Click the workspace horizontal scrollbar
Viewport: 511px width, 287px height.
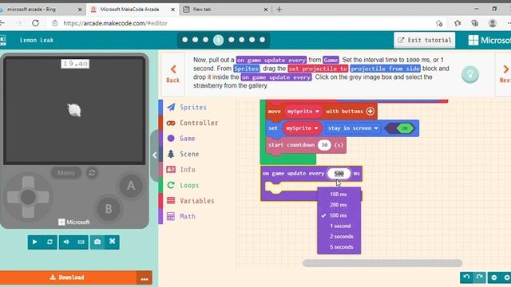point(382,263)
